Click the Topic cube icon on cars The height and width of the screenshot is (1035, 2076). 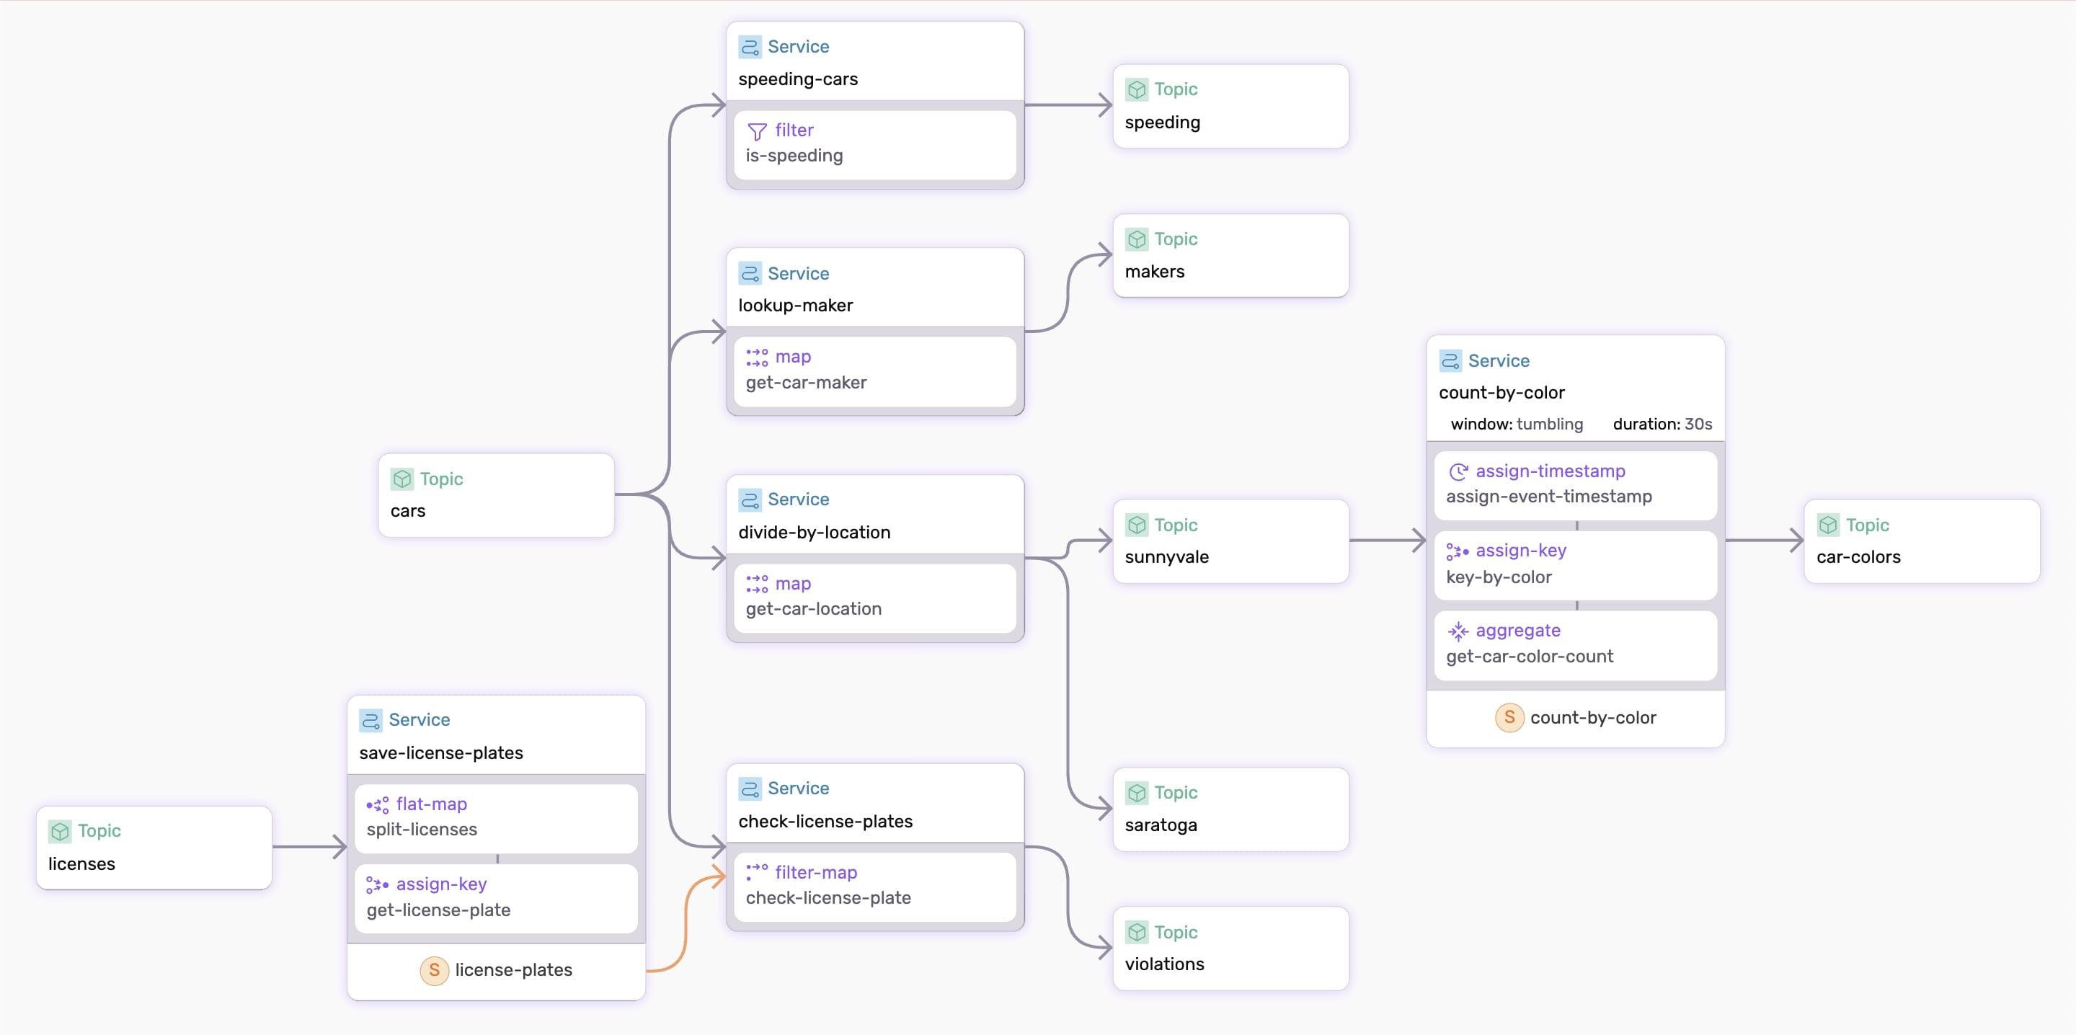point(402,478)
